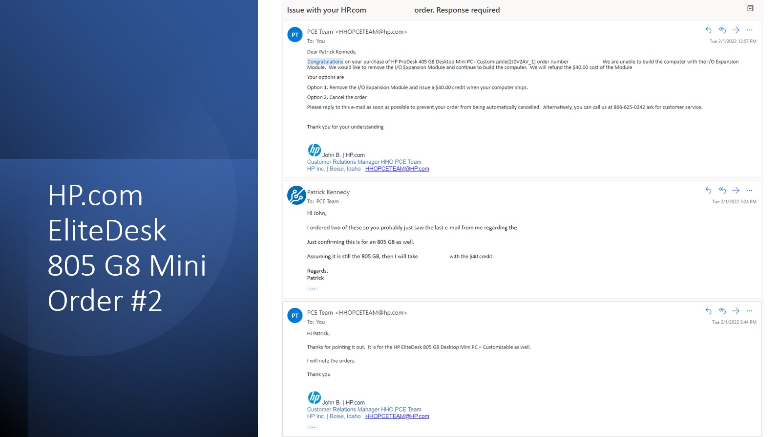The width and height of the screenshot is (780, 437).
Task: Click the timestamp Tue 2/1/2022 12:57 PM
Action: 733,42
